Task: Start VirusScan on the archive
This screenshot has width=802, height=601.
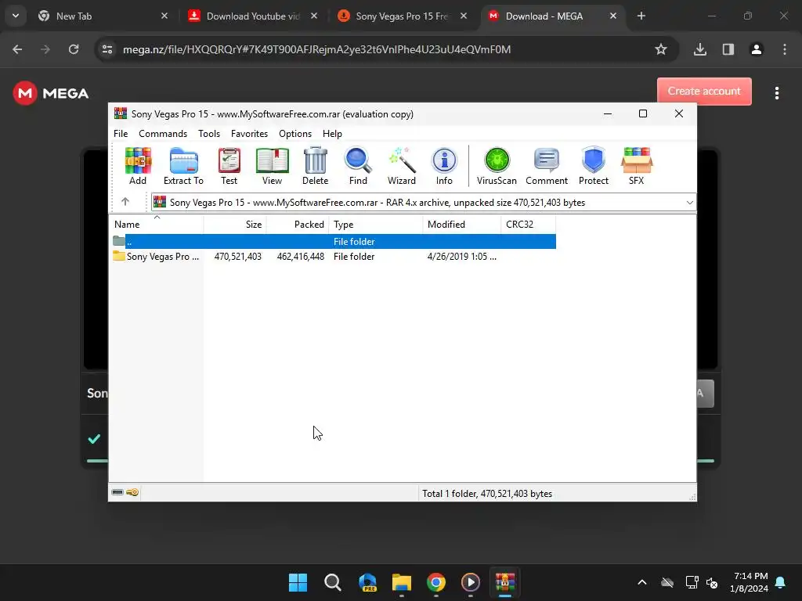Action: (x=497, y=166)
